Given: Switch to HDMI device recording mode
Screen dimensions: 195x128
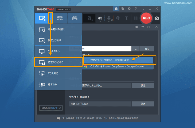Looking at the screenshot, I should point(60,18).
